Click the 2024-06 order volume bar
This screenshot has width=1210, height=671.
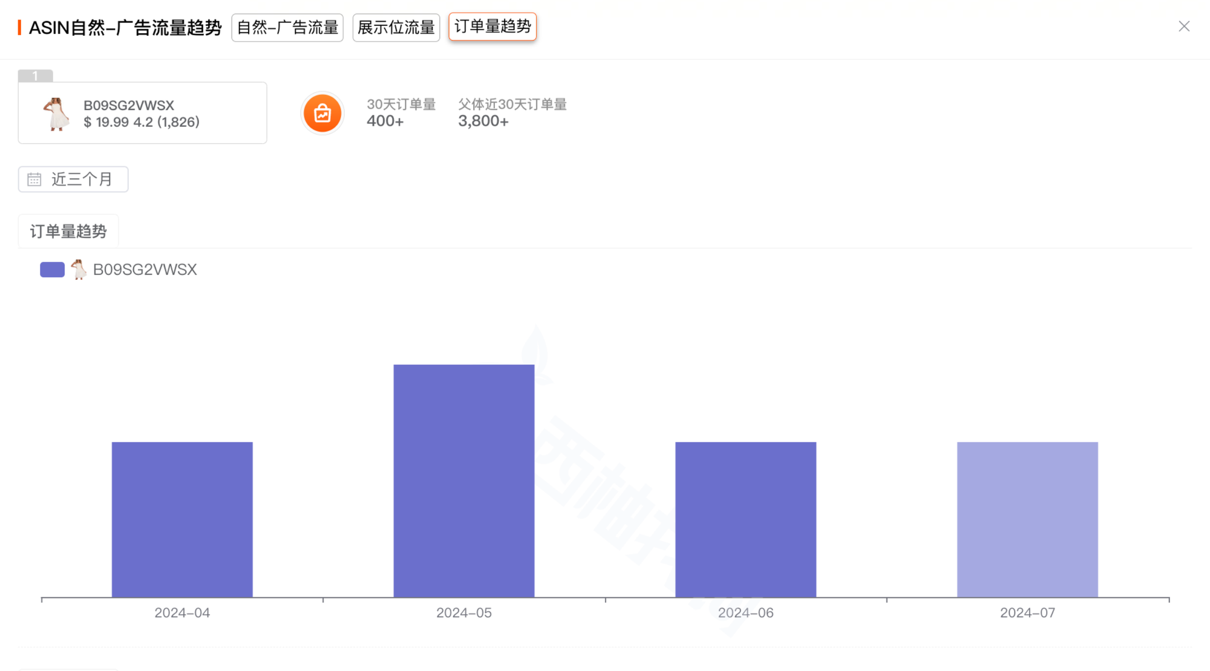[745, 520]
